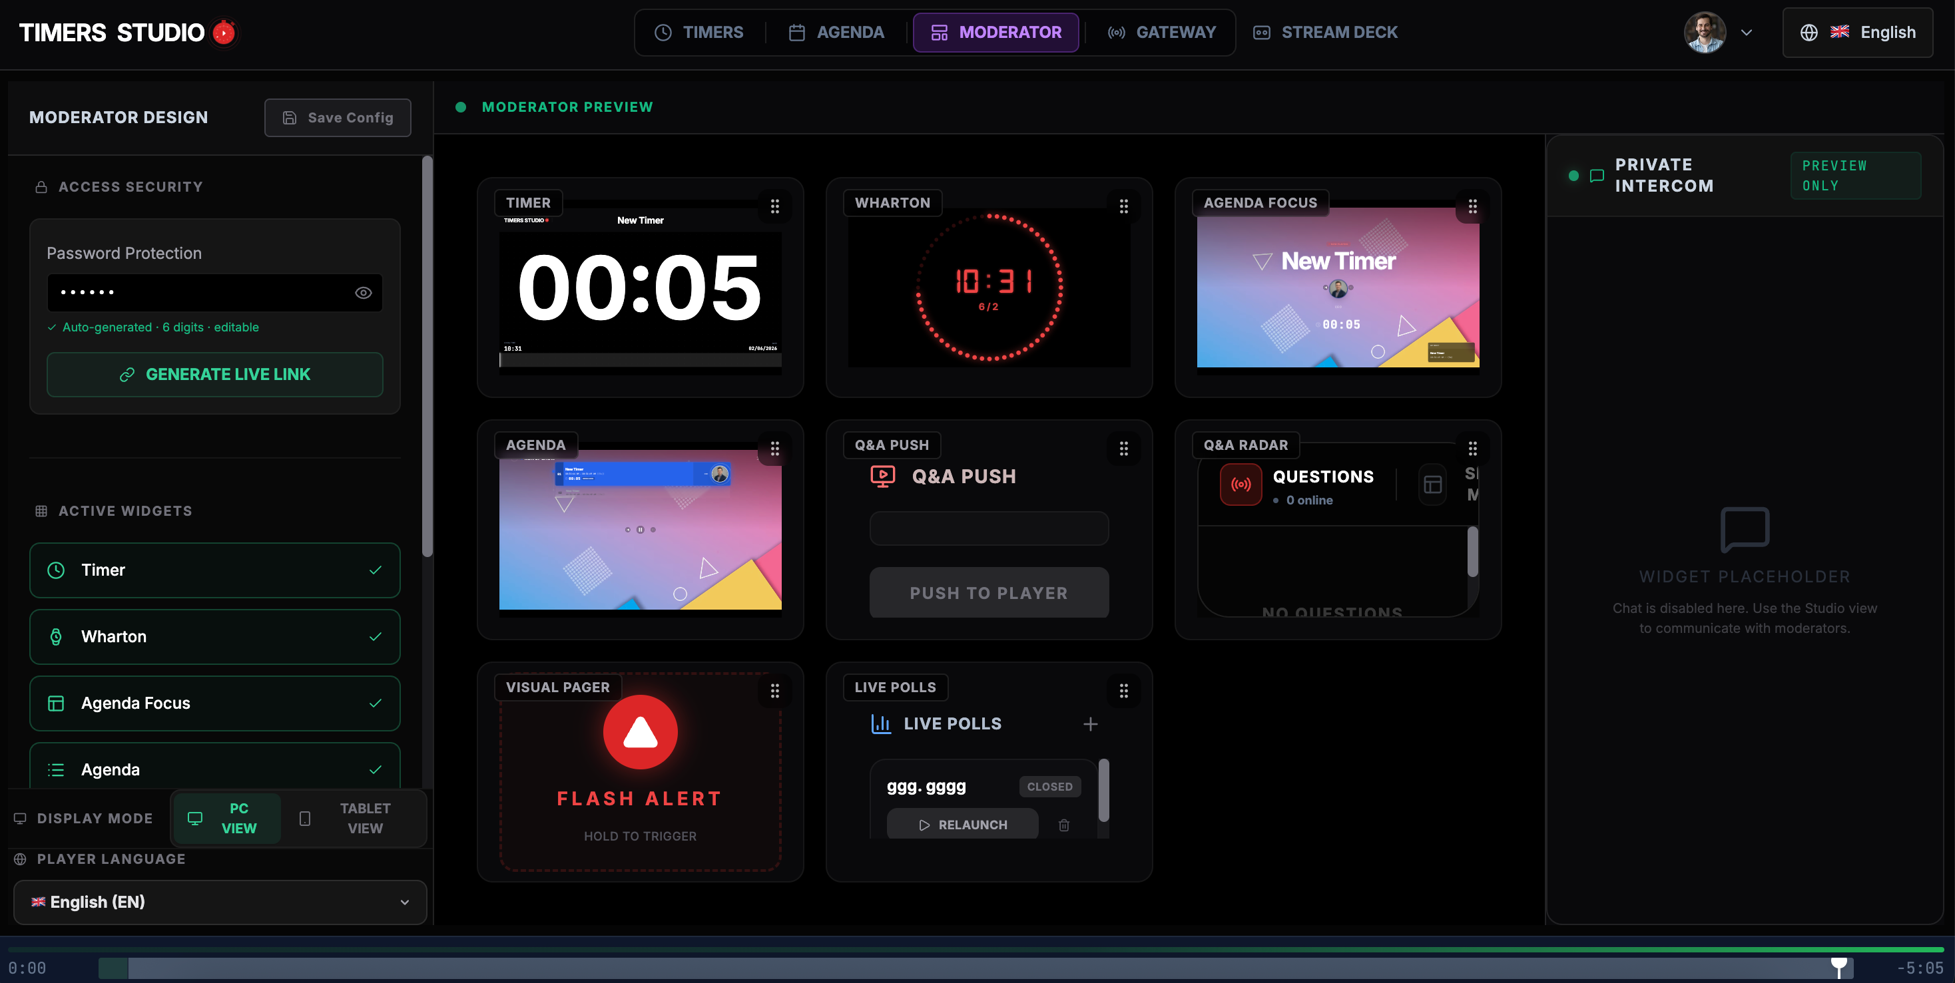Click Agenda widget drag handle dots
The height and width of the screenshot is (983, 1955).
coord(775,449)
